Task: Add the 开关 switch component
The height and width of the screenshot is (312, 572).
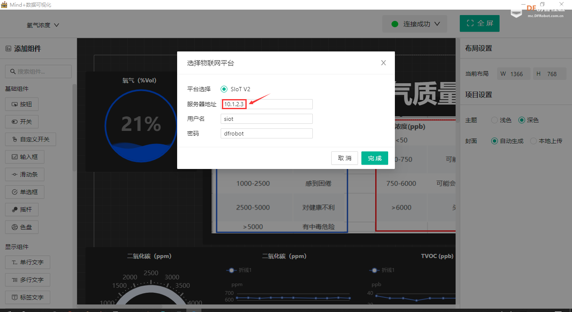Action: (x=22, y=122)
